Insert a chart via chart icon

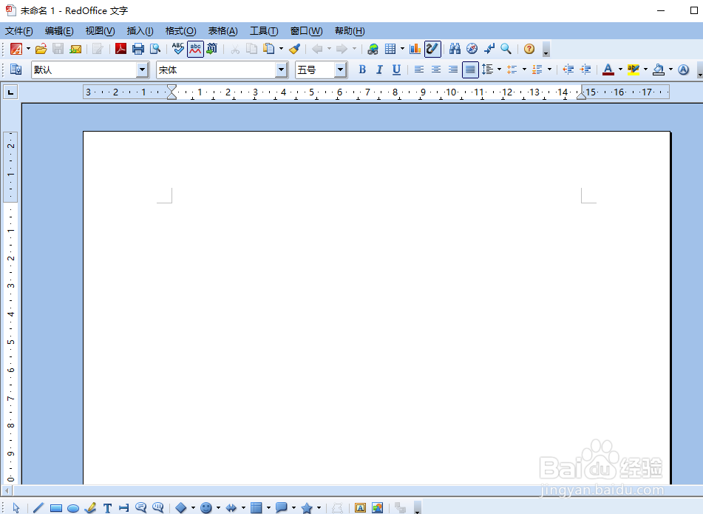(x=415, y=49)
